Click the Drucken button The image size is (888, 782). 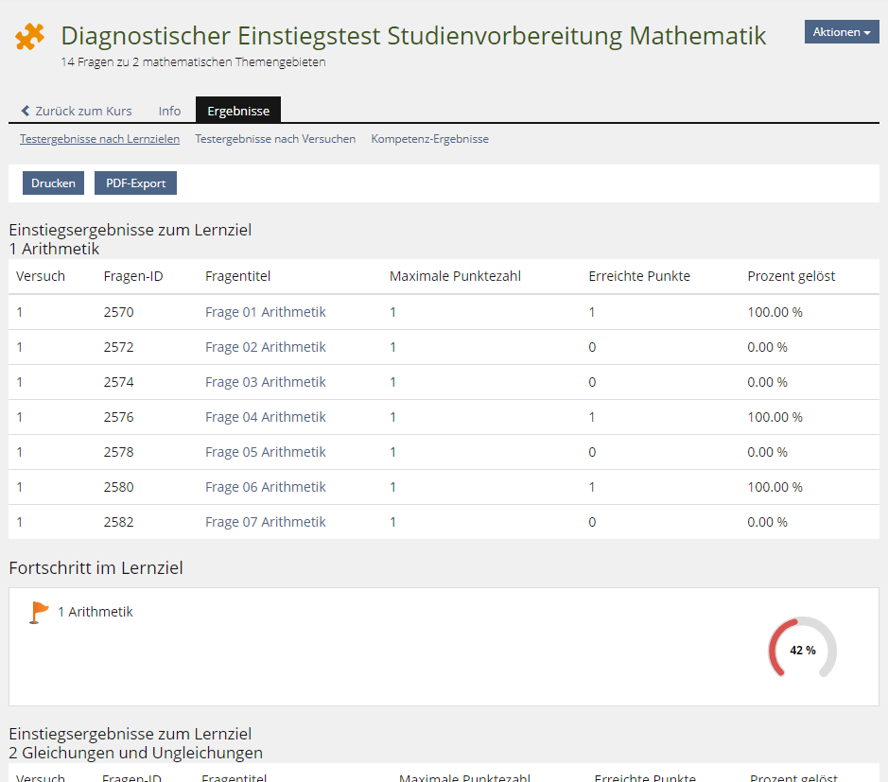53,182
